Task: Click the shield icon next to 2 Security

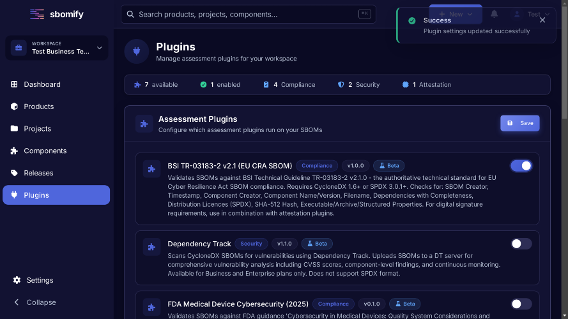Action: pos(341,85)
